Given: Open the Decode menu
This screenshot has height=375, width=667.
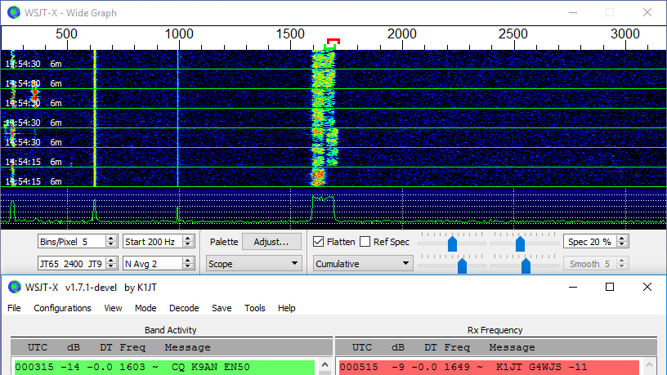Looking at the screenshot, I should coord(184,308).
